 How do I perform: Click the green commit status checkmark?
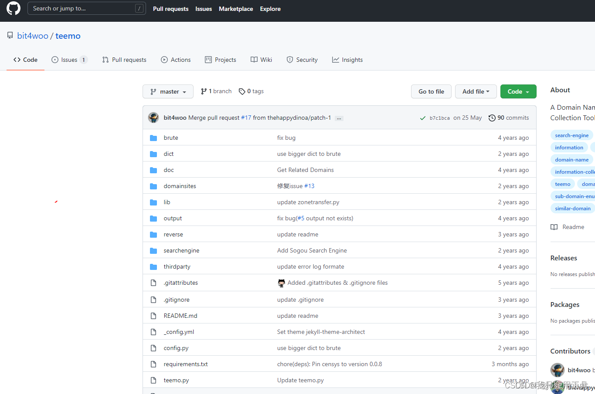coord(422,118)
